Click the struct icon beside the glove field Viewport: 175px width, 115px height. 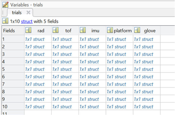(x=137, y=30)
